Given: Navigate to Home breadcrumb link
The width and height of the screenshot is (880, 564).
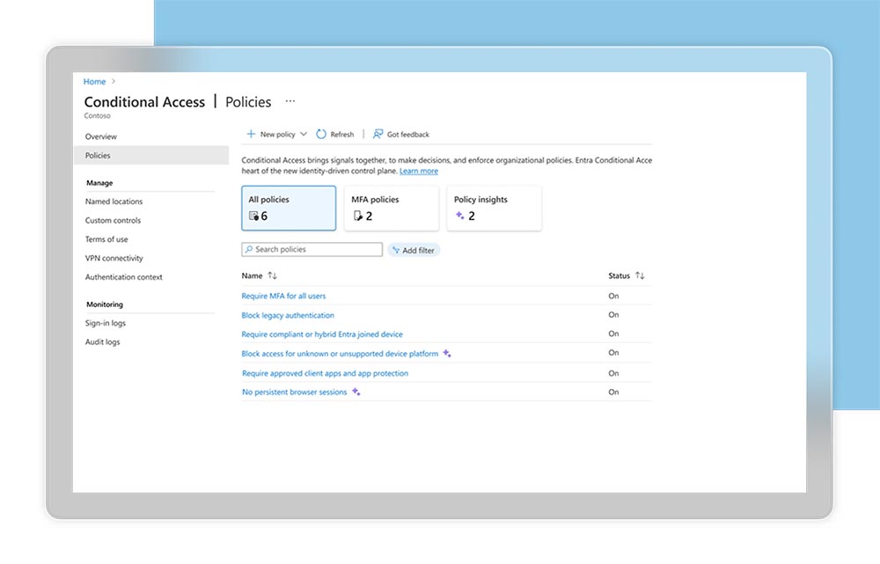Looking at the screenshot, I should 94,81.
